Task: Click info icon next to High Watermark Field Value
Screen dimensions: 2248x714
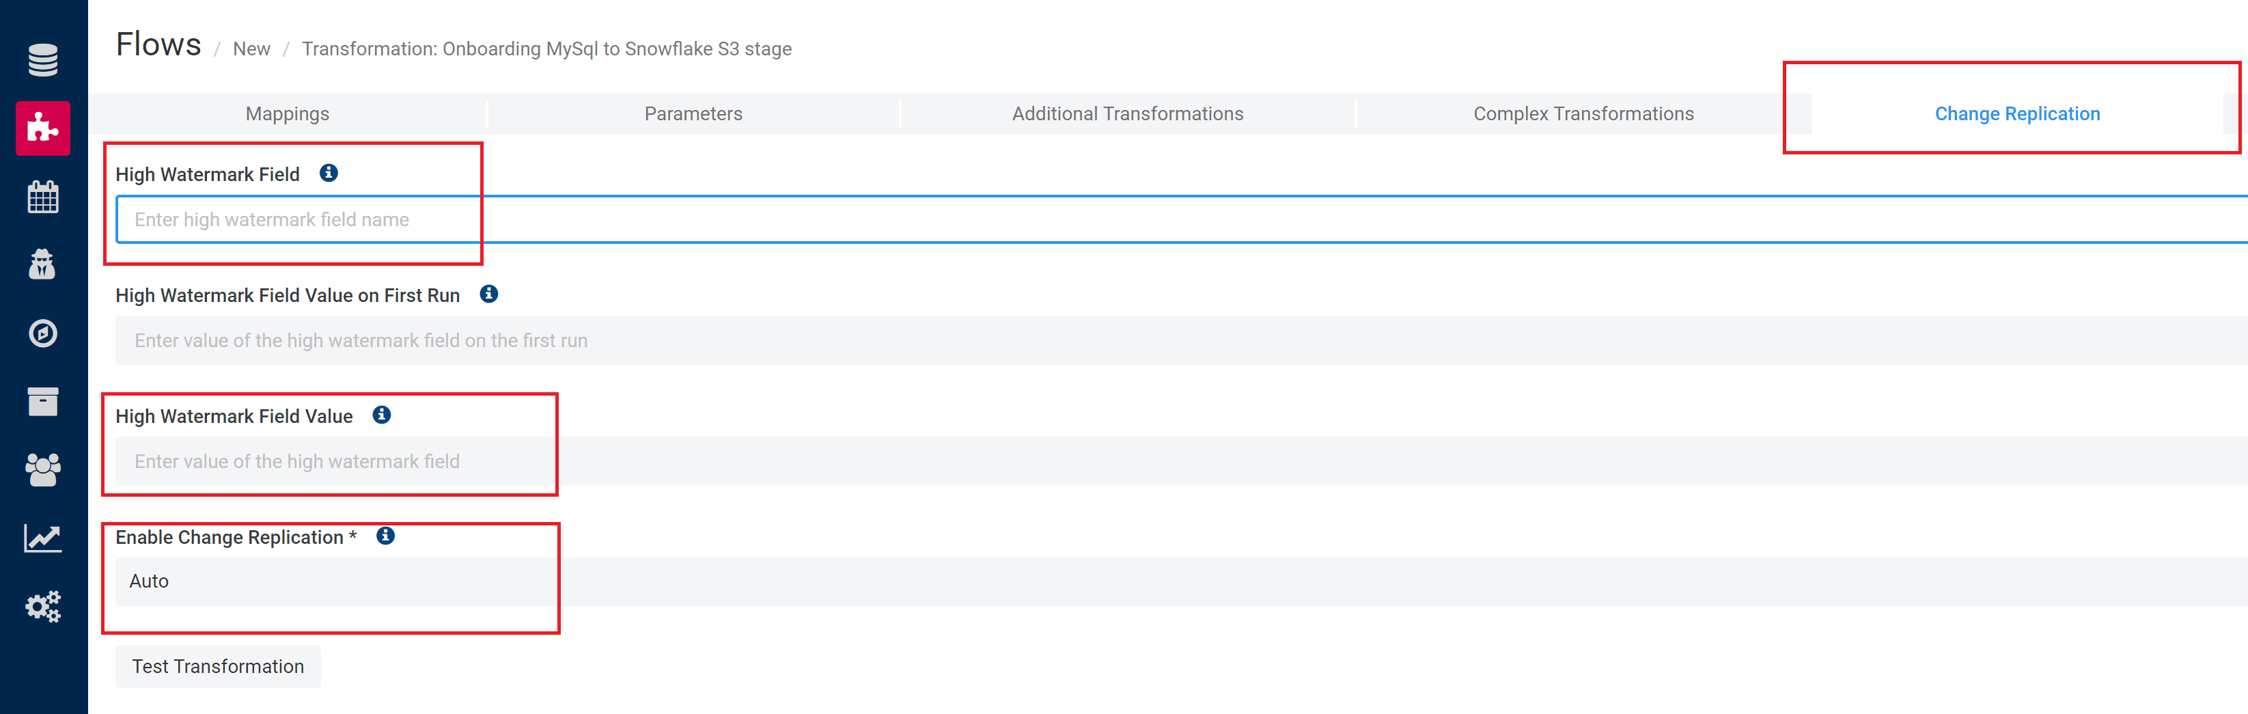Action: [381, 415]
